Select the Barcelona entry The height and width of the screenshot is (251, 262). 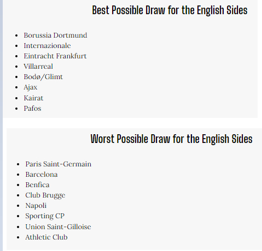click(42, 175)
